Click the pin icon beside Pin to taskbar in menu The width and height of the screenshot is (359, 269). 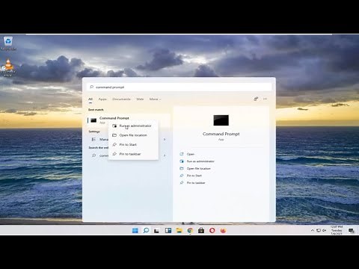coord(114,154)
